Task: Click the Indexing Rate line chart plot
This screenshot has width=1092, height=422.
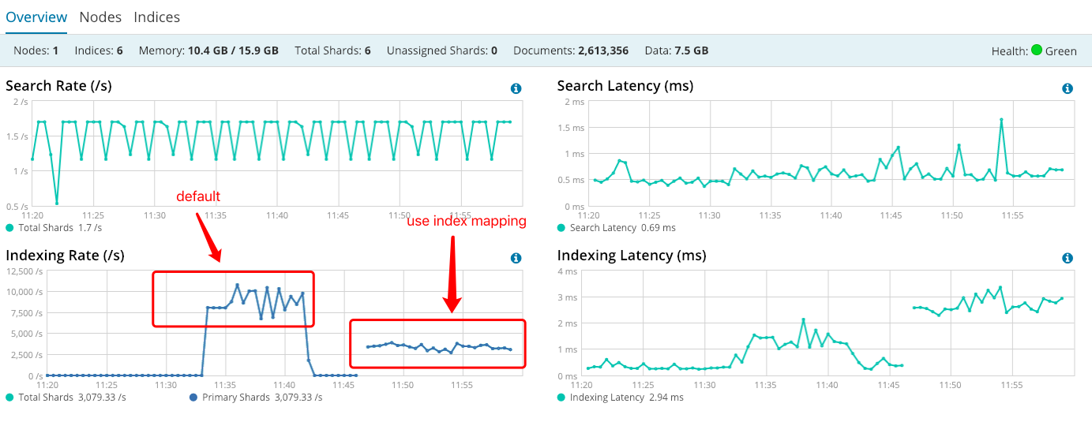Action: (284, 323)
